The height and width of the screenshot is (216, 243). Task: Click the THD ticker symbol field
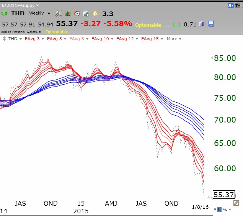(x=18, y=13)
